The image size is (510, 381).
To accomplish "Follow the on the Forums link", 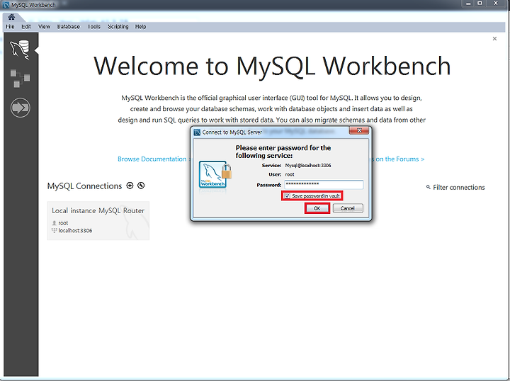I will [x=400, y=159].
